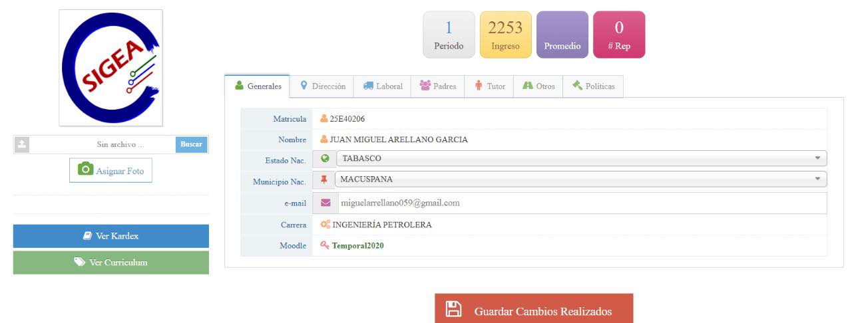
Task: Switch to the Dirección tab
Action: tap(323, 86)
